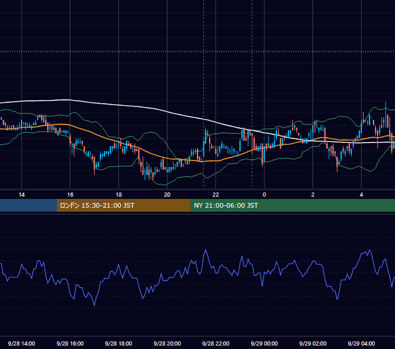The image size is (395, 349).
Task: Select the NY 21:00-06:00 JST session bar
Action: pyautogui.click(x=292, y=205)
